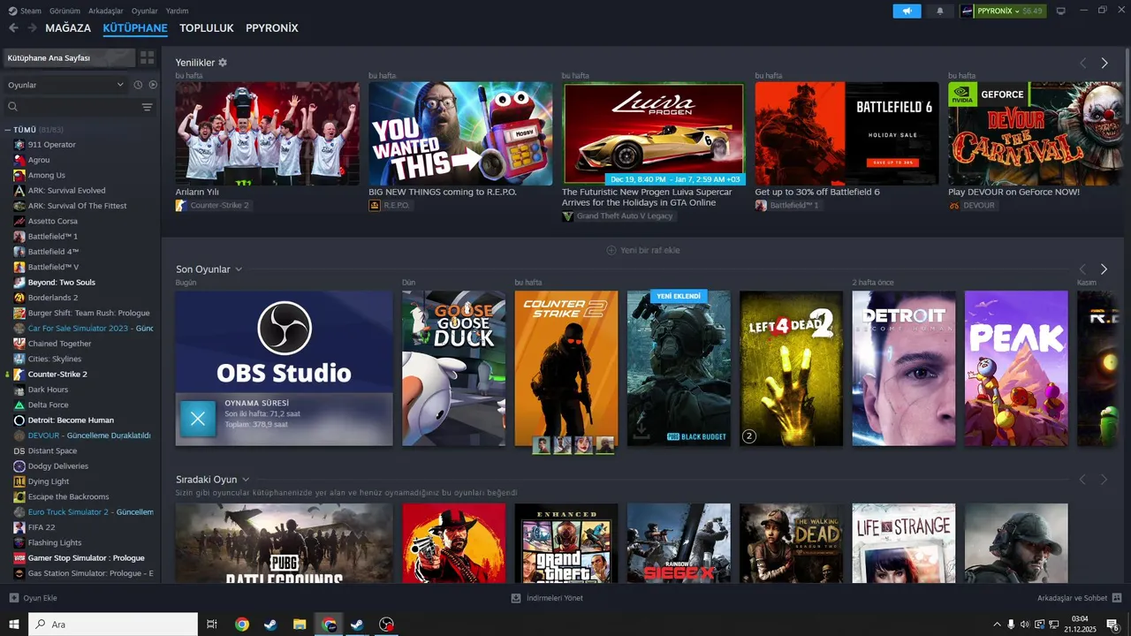Click Yenilikler previous arrow

[x=1082, y=63]
